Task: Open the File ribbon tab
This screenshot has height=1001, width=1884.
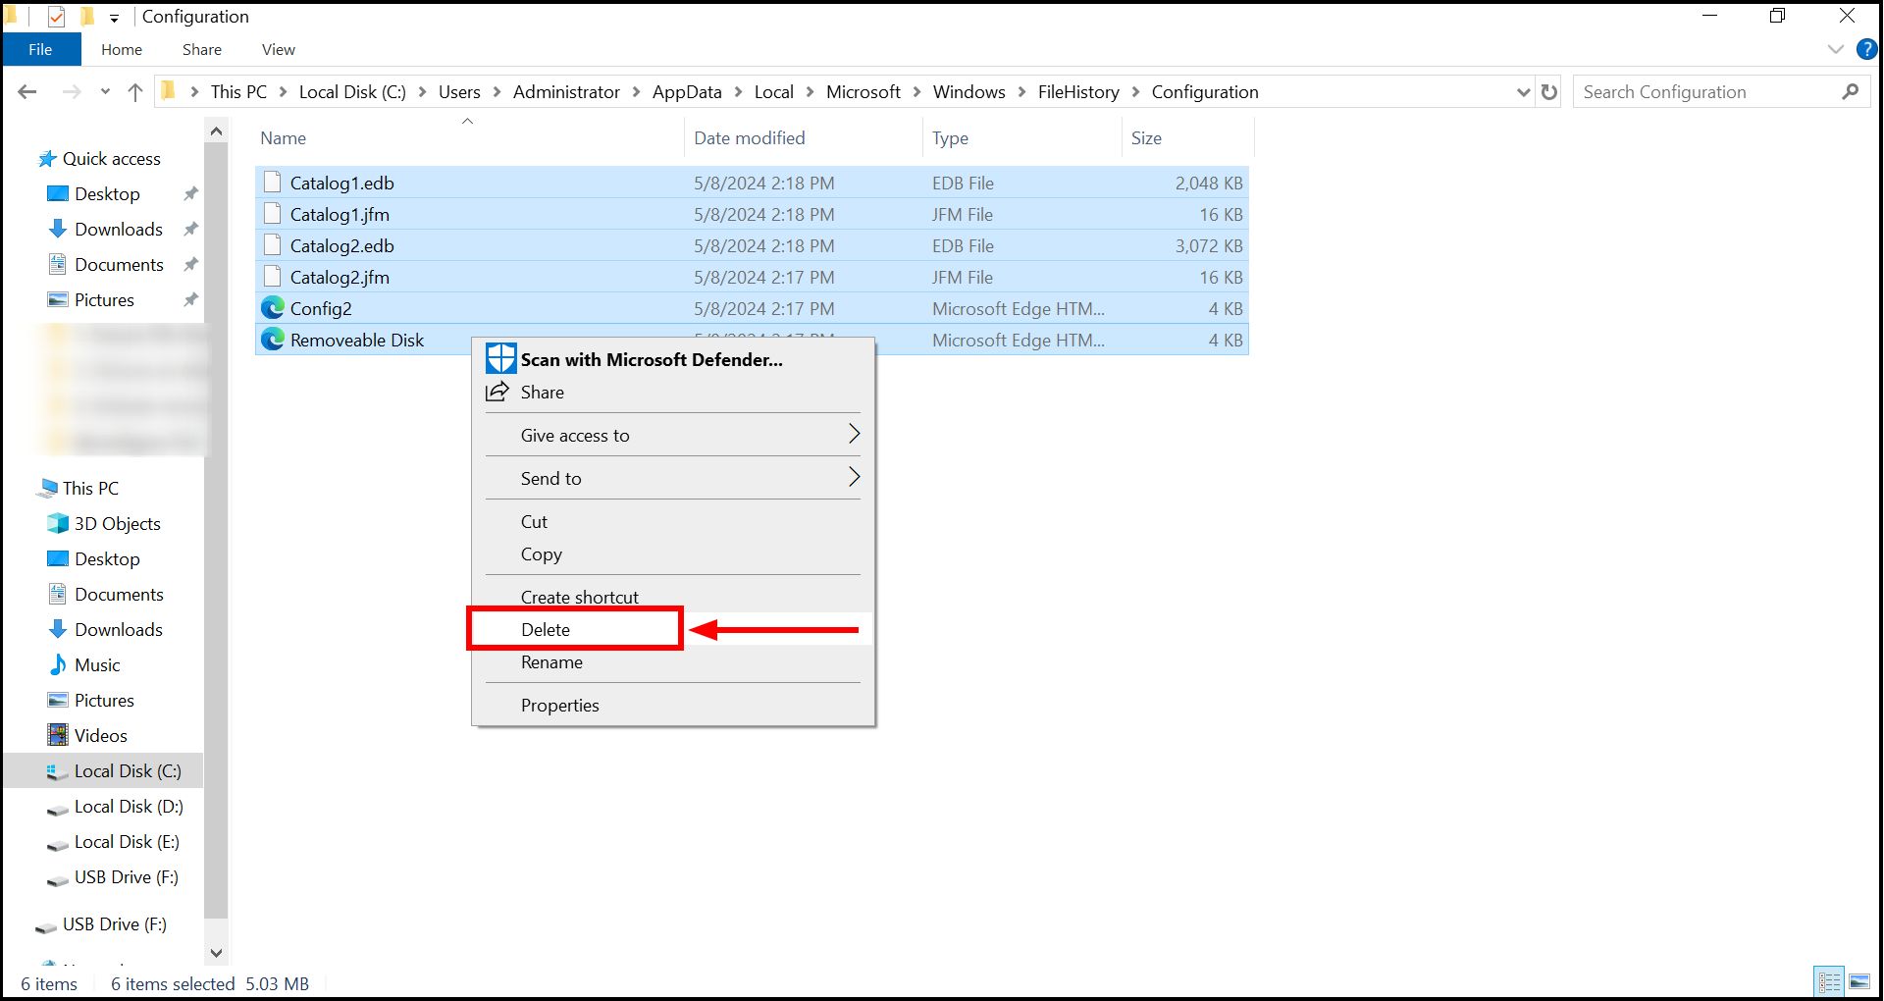Action: (40, 49)
